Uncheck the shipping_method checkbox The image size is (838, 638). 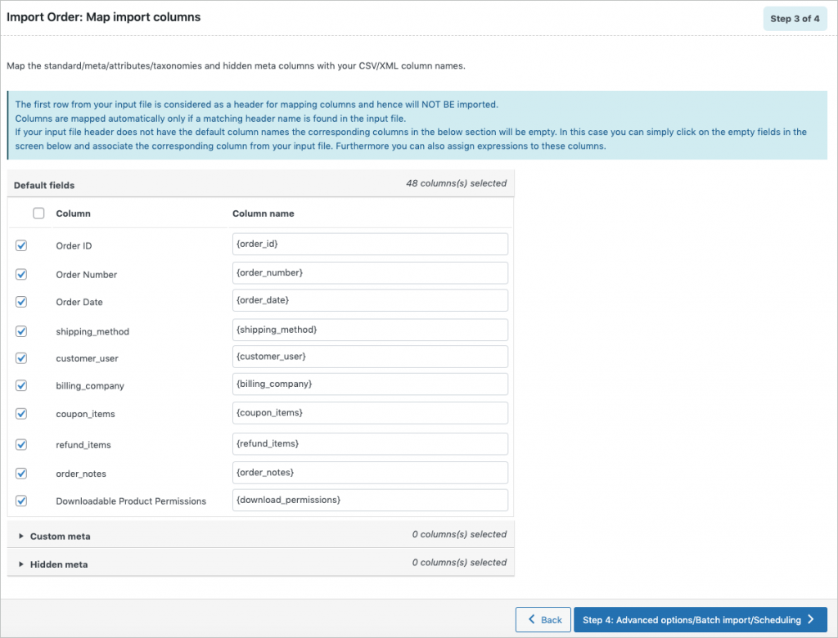click(21, 331)
